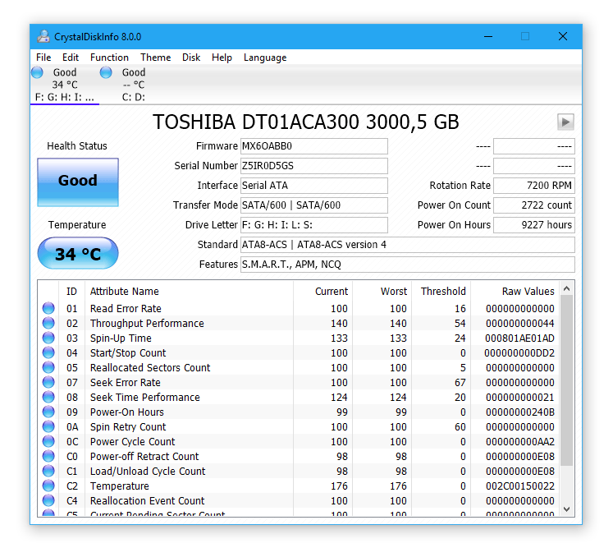Open the Function menu

tap(109, 58)
